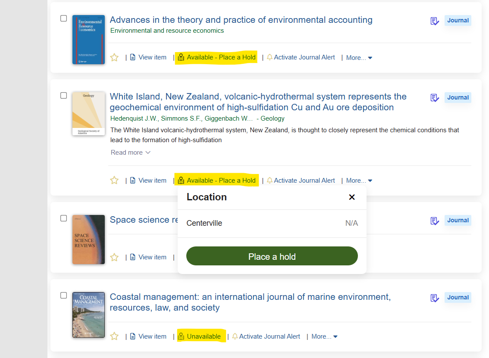Click citation icon for Coastal management result
489x358 pixels.
click(x=434, y=298)
